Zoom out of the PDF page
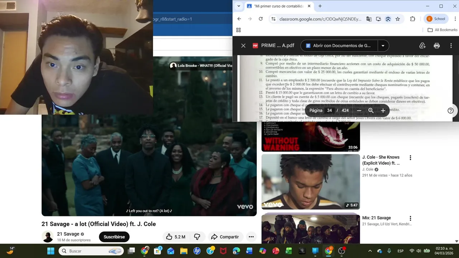 pos(359,110)
